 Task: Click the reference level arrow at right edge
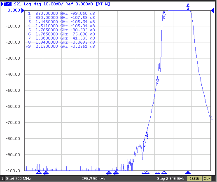click(212, 10)
